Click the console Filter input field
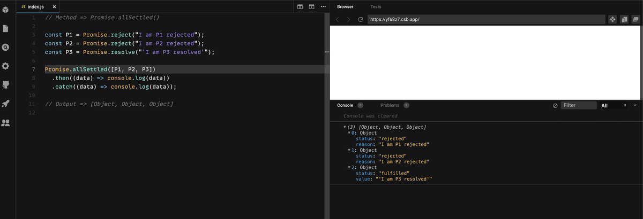 point(578,105)
